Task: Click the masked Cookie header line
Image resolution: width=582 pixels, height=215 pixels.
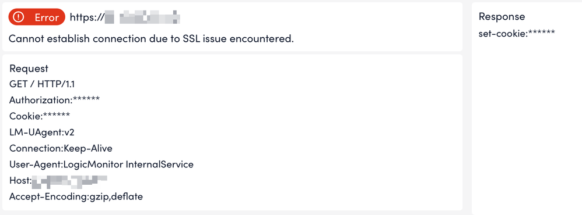Action: click(40, 116)
